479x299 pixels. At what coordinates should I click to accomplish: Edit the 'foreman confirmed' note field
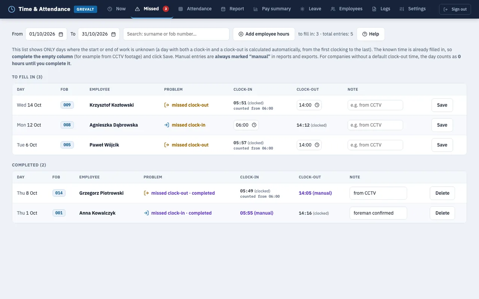(378, 213)
